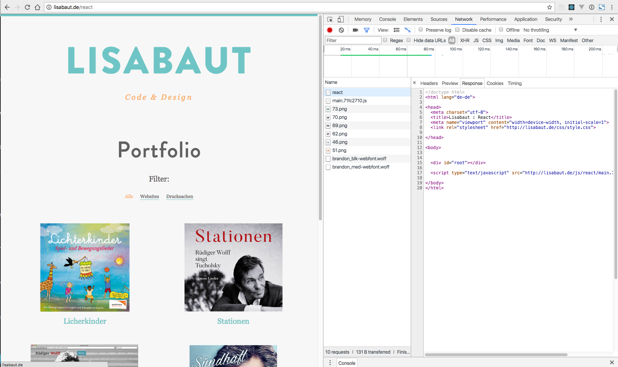Bookmark this page with the star icon
The width and height of the screenshot is (618, 367).
click(550, 7)
